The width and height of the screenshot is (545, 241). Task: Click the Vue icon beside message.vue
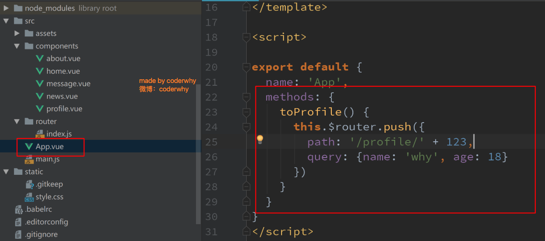click(x=40, y=83)
